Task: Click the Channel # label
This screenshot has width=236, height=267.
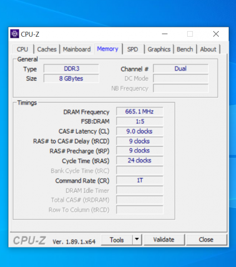Action: (134, 69)
